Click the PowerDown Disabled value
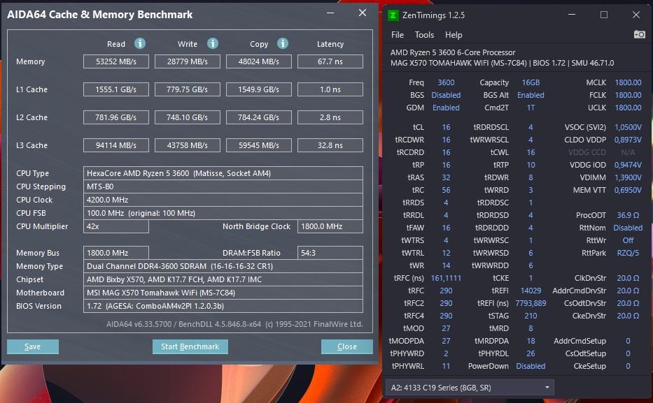This screenshot has width=653, height=403. 531,366
